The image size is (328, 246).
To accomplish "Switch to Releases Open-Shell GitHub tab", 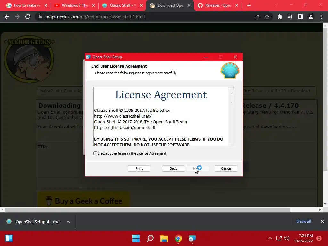I will [218, 5].
